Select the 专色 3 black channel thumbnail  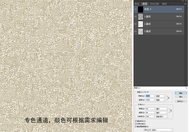point(141,9)
